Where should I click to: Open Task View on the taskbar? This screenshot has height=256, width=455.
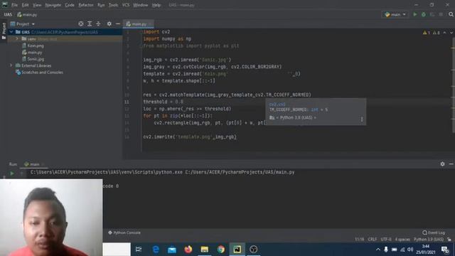coord(139,250)
